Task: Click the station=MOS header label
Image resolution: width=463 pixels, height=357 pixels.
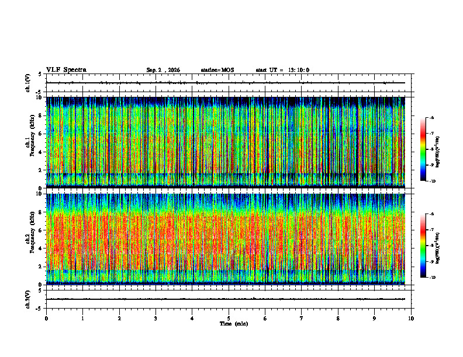Action: (217, 70)
